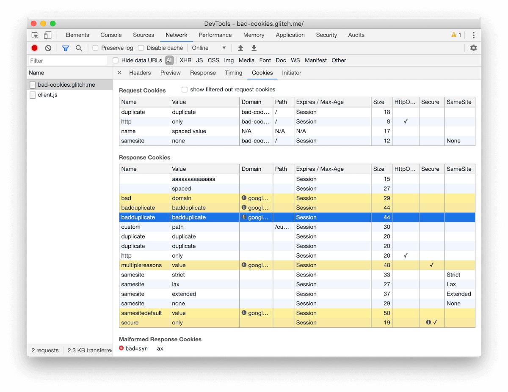The width and height of the screenshot is (508, 392).
Task: Check show filtered out request cookies
Action: (x=185, y=90)
